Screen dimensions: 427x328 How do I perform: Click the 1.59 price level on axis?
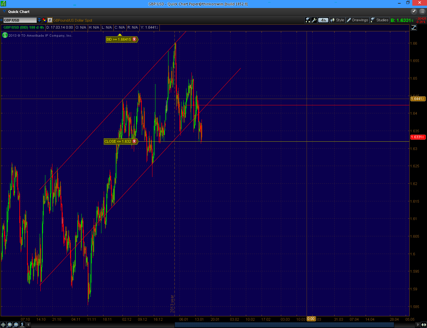[x=413, y=289]
